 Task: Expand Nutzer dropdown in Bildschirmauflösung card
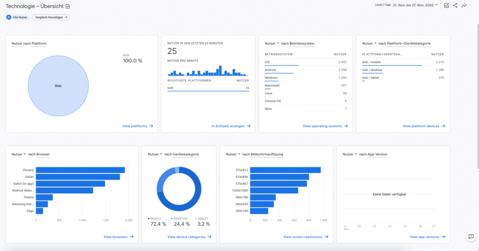pos(239,154)
